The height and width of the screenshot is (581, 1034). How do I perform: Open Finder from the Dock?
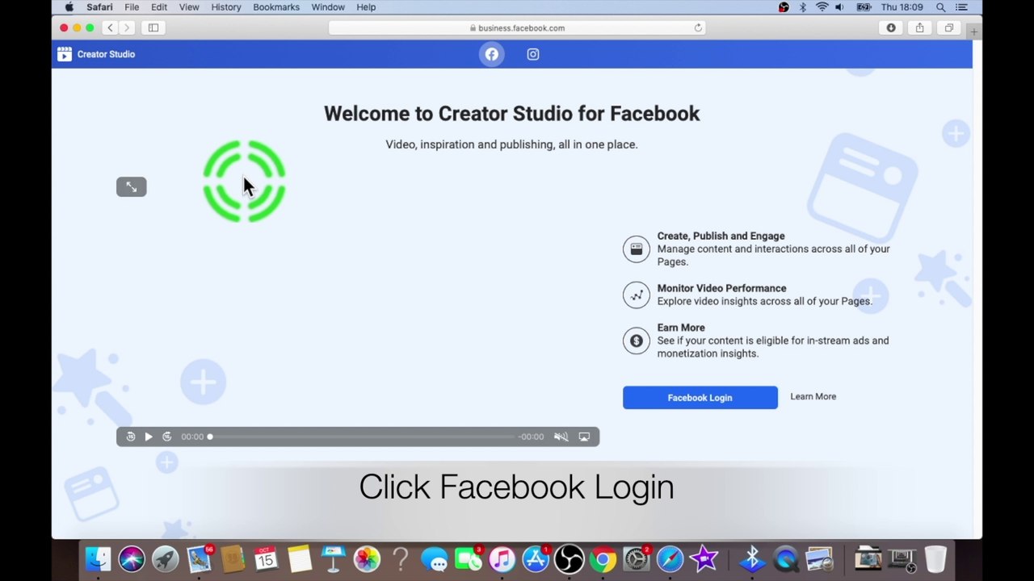point(98,559)
